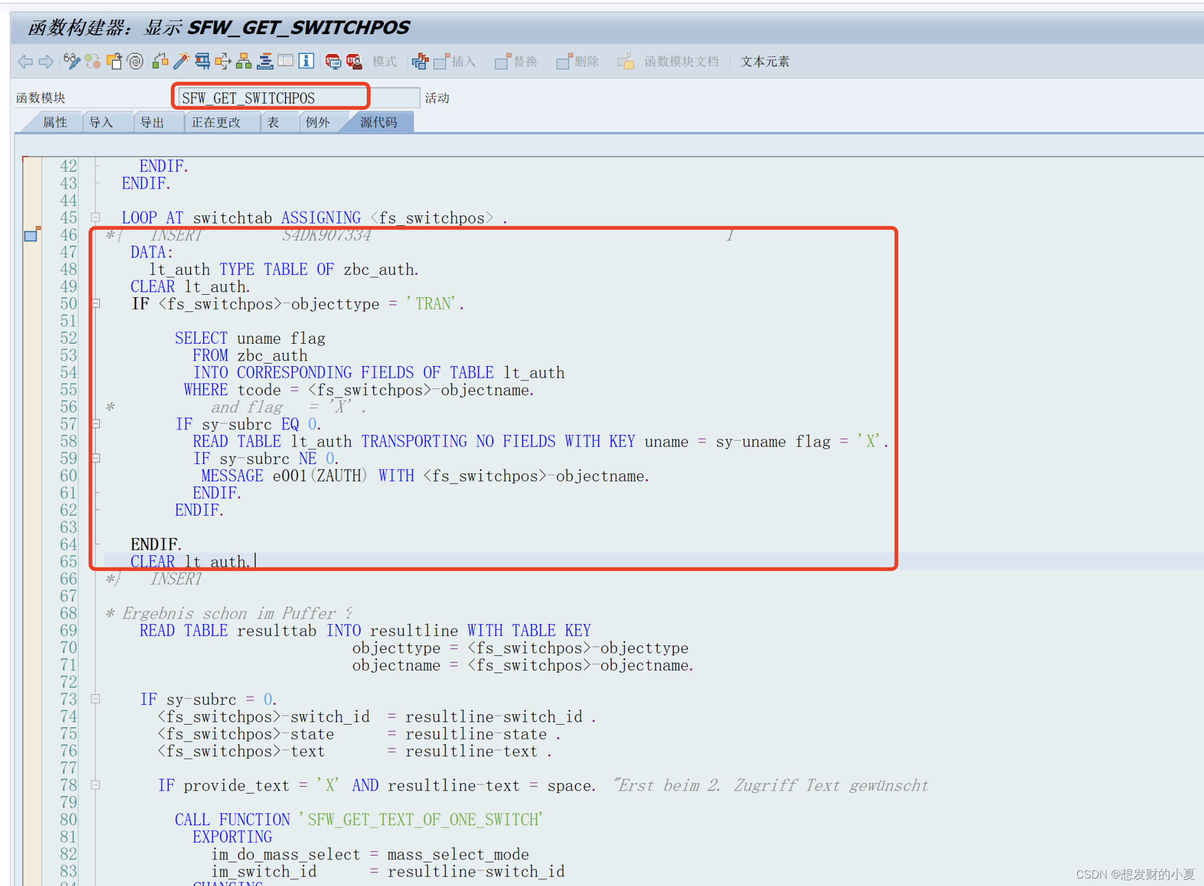The image size is (1204, 886).
Task: Toggle fullscreen editor icon
Action: click(285, 61)
